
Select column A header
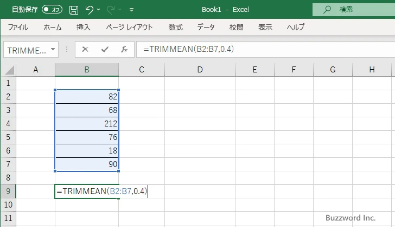coord(35,70)
